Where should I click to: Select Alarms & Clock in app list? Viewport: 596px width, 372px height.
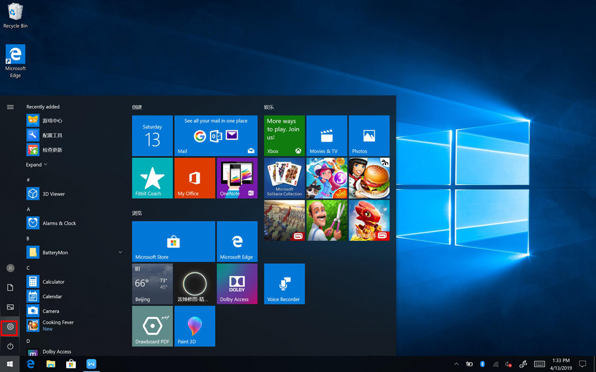point(58,223)
